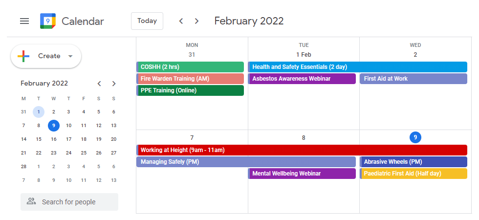This screenshot has width=479, height=220.
Task: Show next month in mini calendar
Action: pyautogui.click(x=114, y=84)
